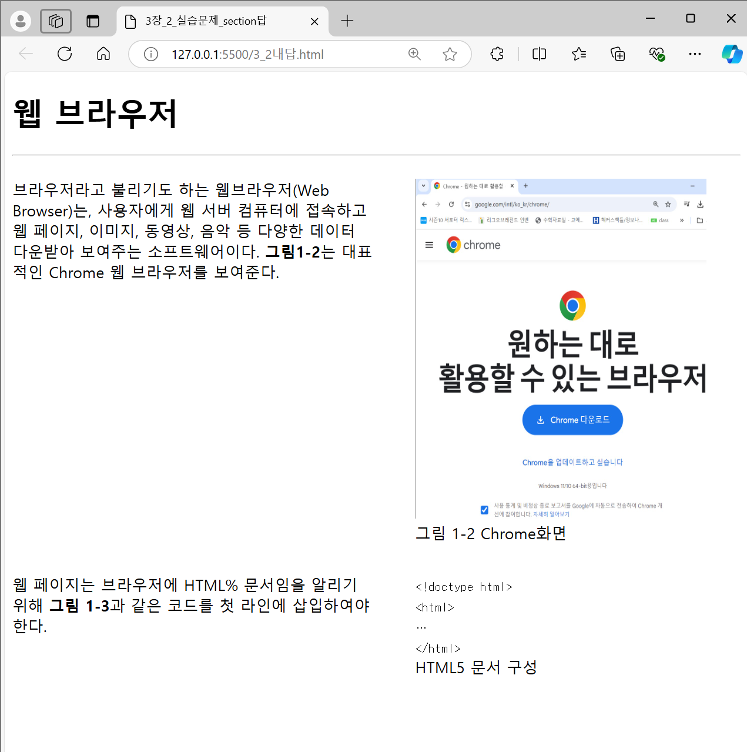Refresh the current page

click(65, 54)
